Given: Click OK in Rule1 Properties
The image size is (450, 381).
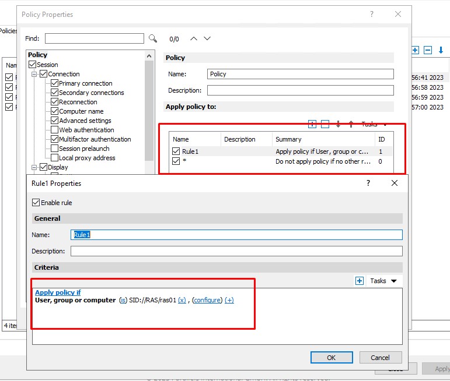Looking at the screenshot, I should 332,357.
